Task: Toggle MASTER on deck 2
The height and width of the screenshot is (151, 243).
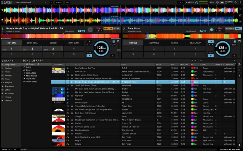Action: [x=230, y=28]
